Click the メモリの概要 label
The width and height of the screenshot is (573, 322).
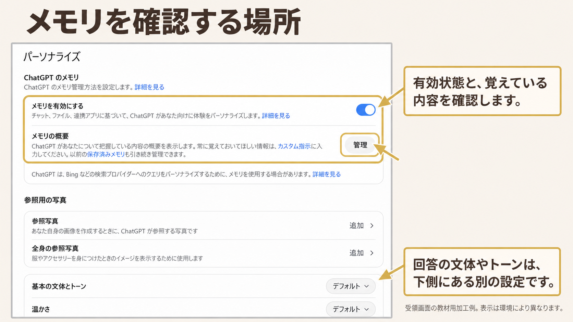(x=50, y=136)
